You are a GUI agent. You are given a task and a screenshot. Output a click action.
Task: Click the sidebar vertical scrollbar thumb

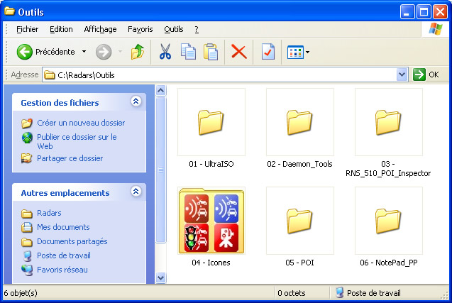coord(161,170)
